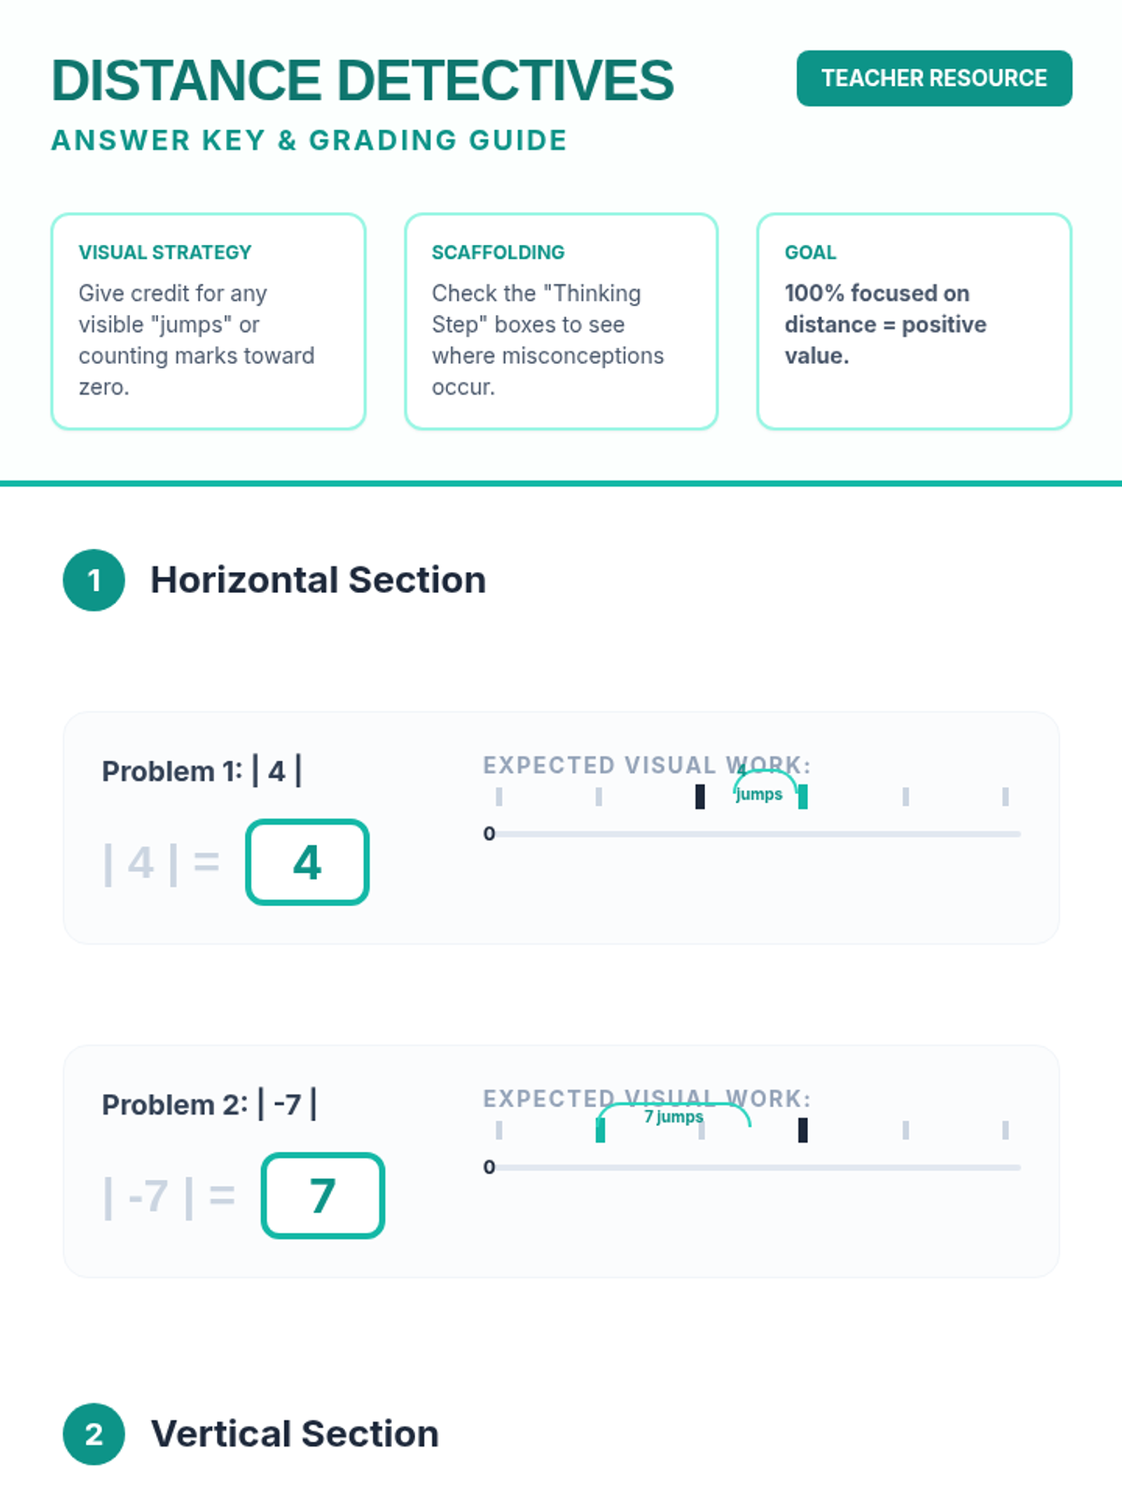Viewport: 1122px width, 1496px height.
Task: Click the number 1 section circle
Action: pyautogui.click(x=93, y=580)
